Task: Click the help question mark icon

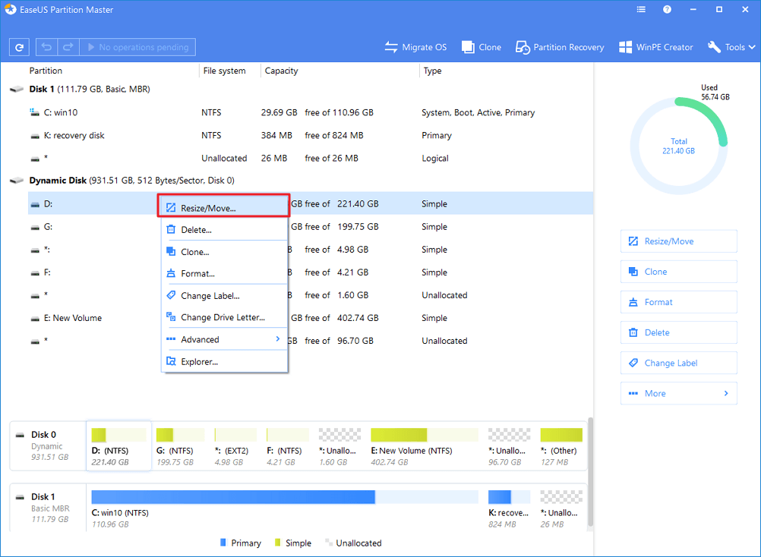Action: [668, 9]
